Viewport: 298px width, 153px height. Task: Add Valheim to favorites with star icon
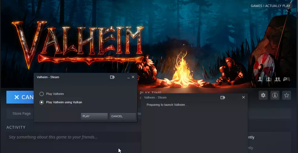pos(287,95)
